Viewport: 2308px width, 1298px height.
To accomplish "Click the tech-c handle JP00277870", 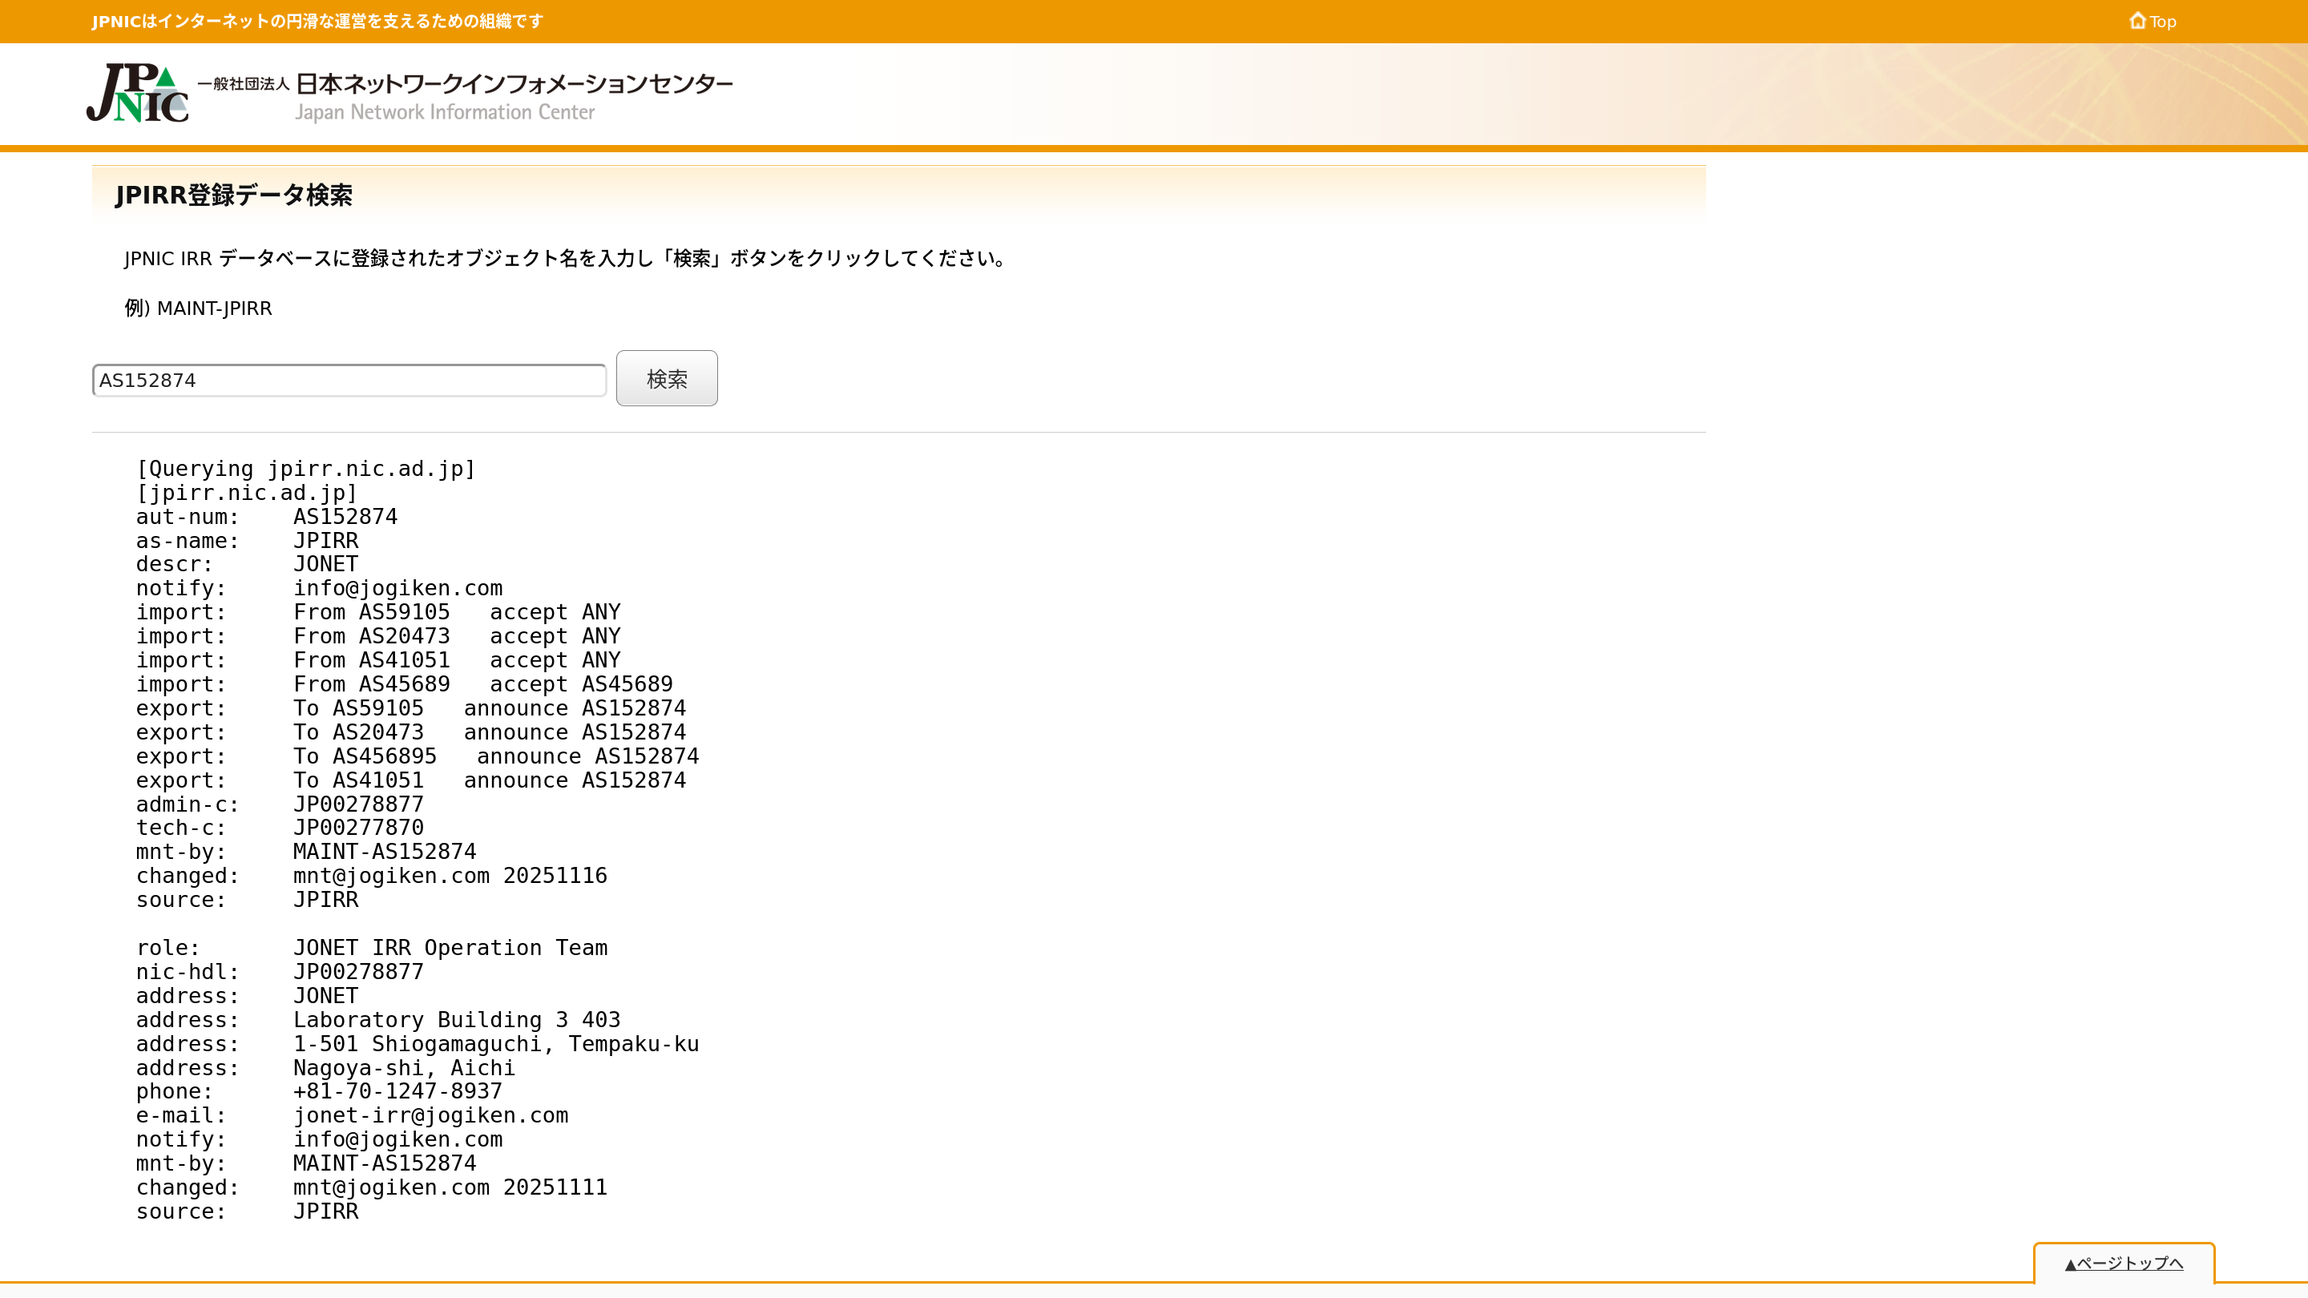I will click(358, 828).
